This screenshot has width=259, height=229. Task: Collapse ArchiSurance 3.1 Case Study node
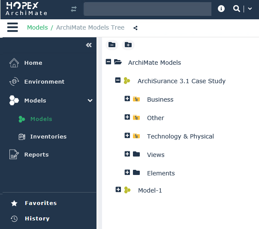coord(118,80)
